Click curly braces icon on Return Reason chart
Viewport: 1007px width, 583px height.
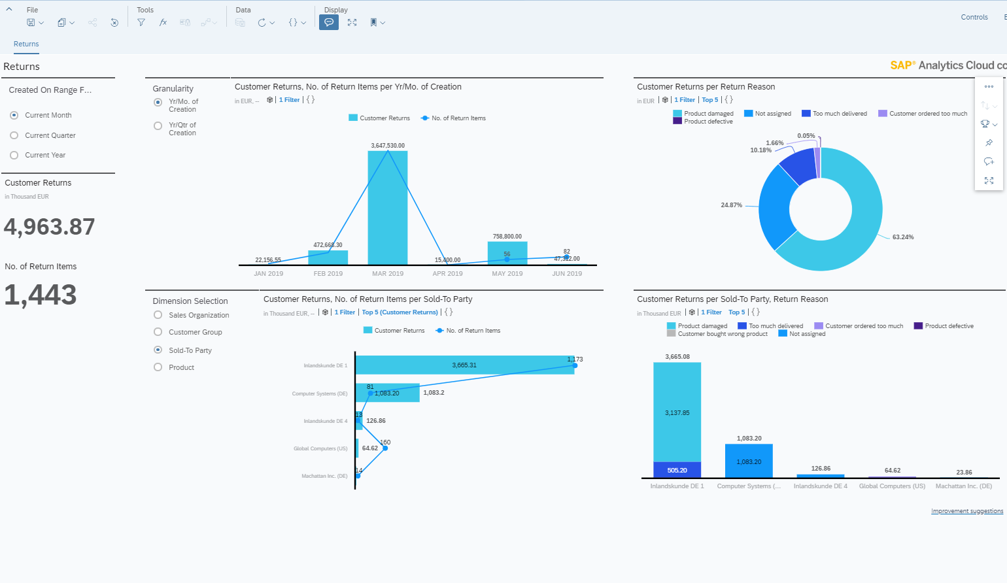[x=728, y=100]
